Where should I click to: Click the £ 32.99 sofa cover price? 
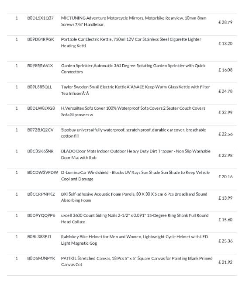coord(225,112)
